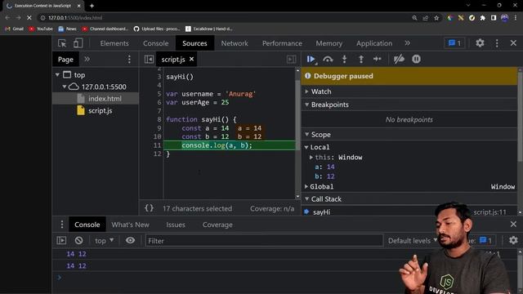Open the Network tab
The width and height of the screenshot is (523, 294).
pos(235,43)
